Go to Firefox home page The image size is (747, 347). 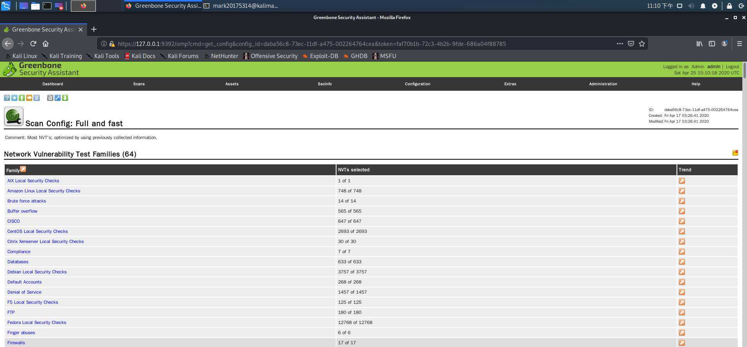click(x=46, y=44)
